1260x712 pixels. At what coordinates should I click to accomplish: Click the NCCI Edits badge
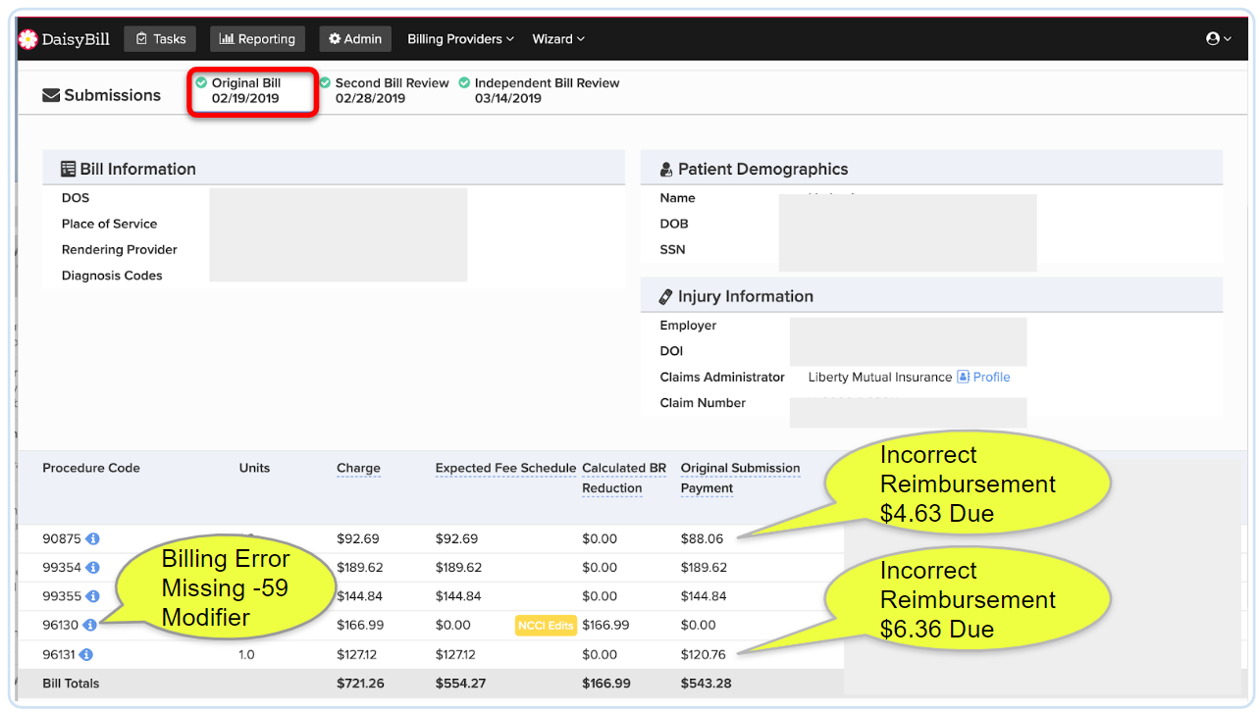(545, 626)
